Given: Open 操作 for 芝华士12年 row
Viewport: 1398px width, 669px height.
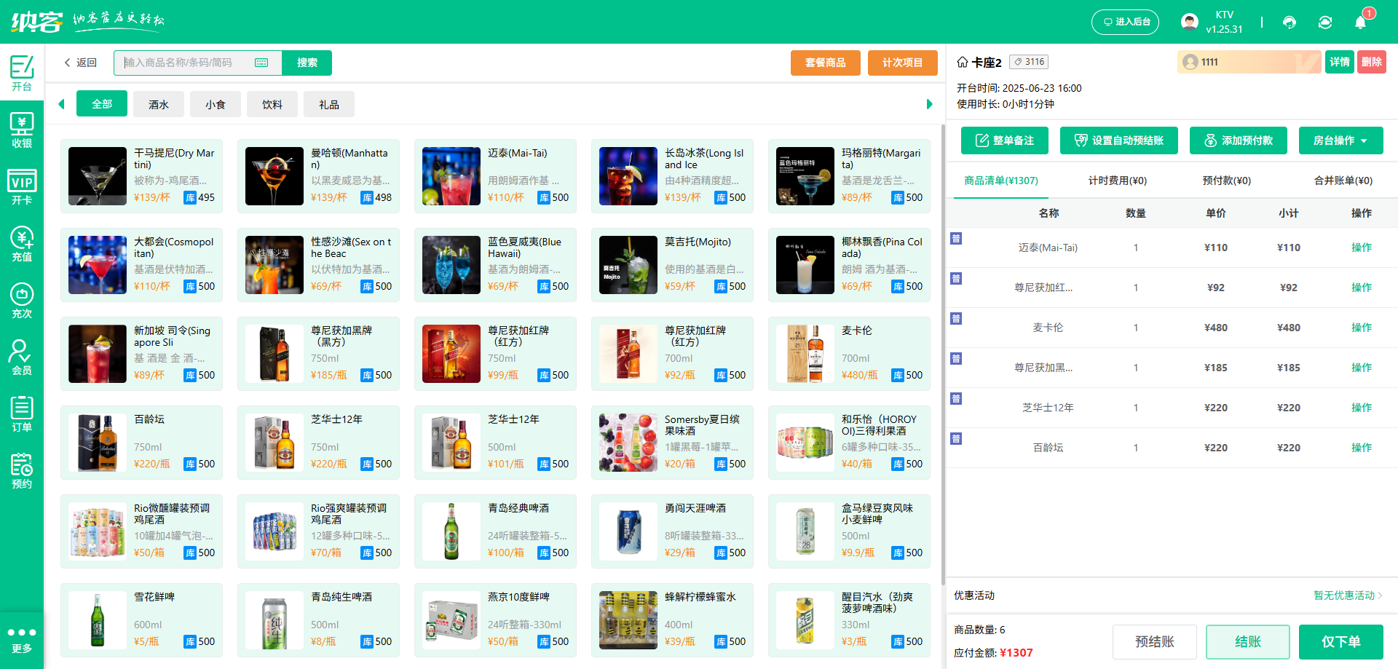Looking at the screenshot, I should (1361, 408).
